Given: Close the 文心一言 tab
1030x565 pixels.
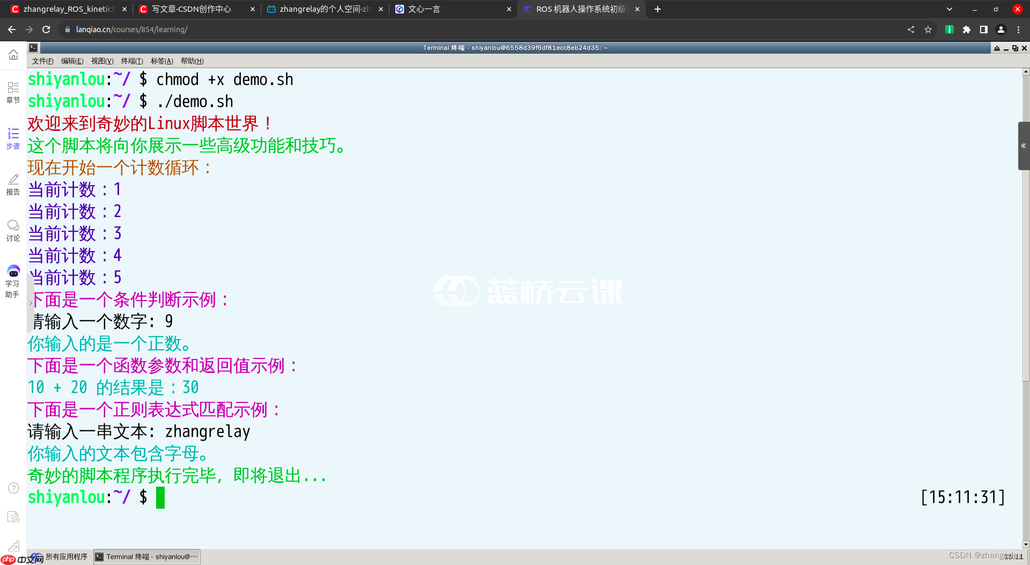Looking at the screenshot, I should (x=509, y=9).
